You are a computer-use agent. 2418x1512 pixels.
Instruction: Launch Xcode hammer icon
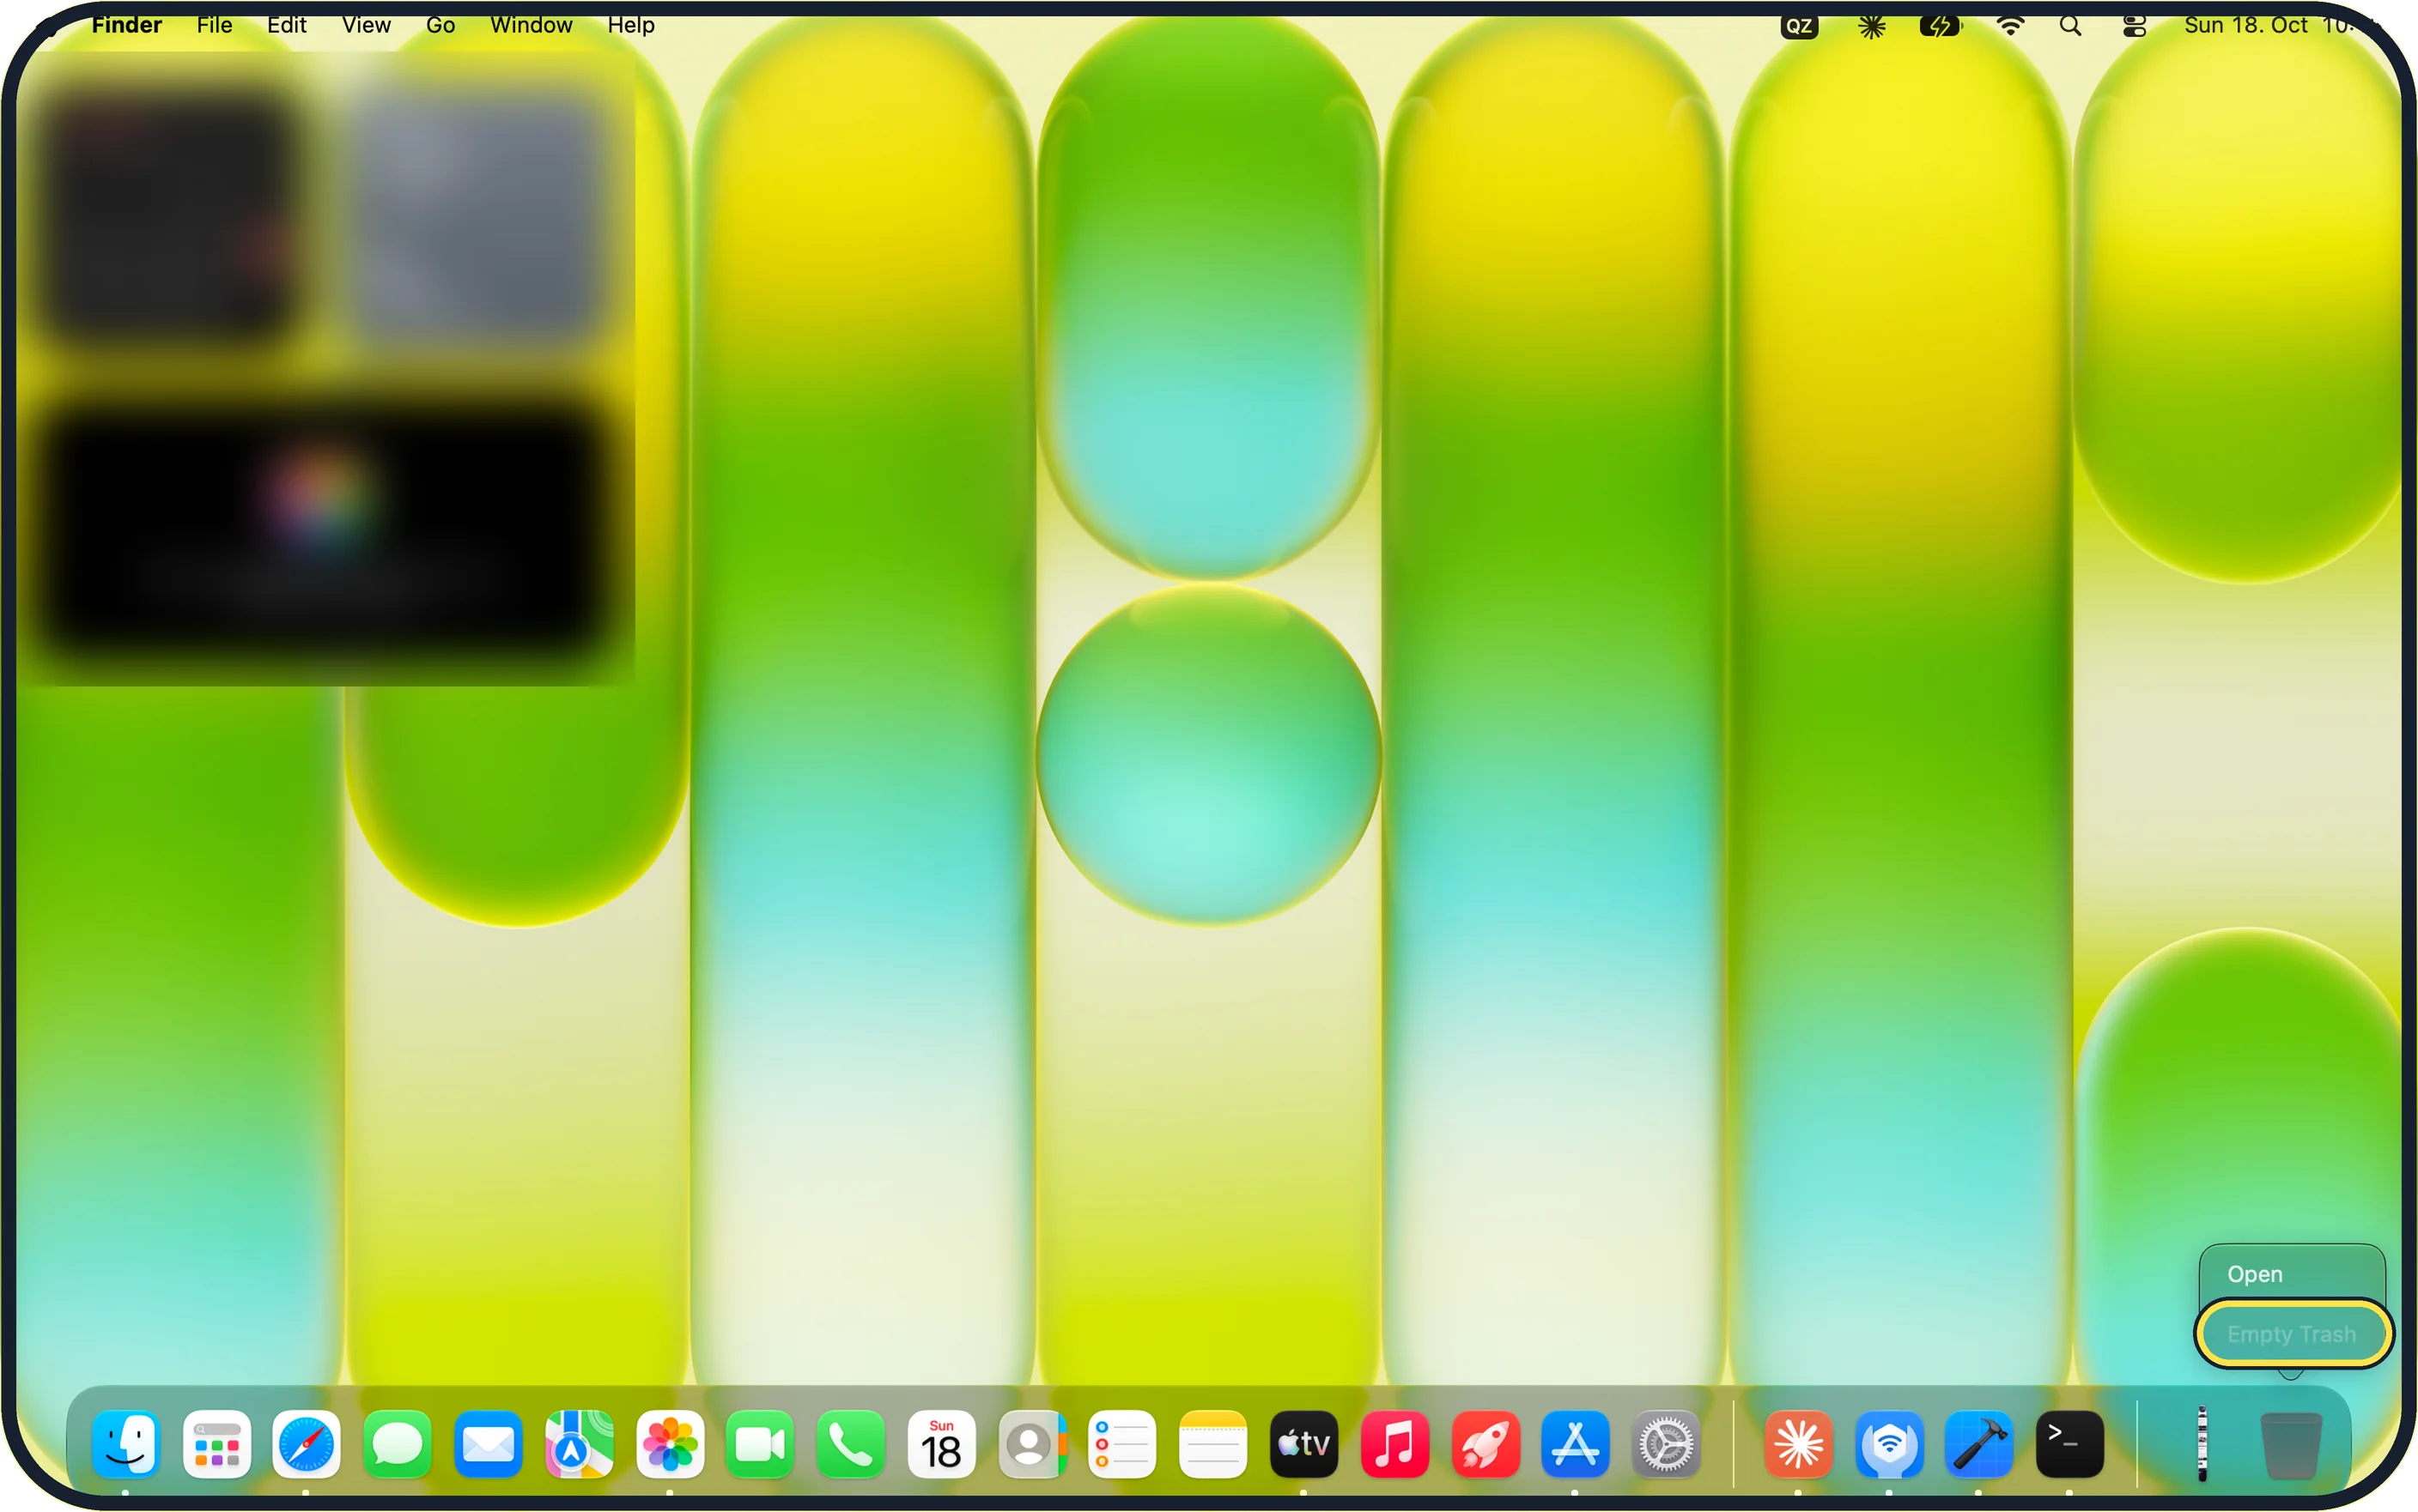click(1979, 1444)
